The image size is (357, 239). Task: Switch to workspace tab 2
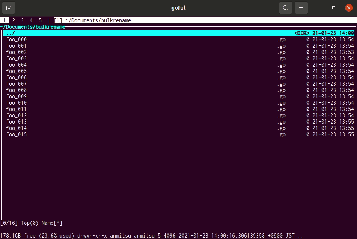coord(13,20)
